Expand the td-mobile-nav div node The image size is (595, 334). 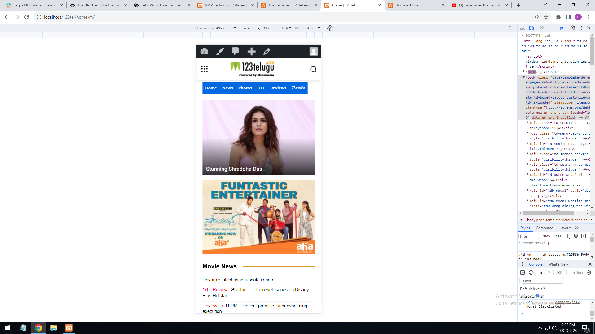(527, 143)
